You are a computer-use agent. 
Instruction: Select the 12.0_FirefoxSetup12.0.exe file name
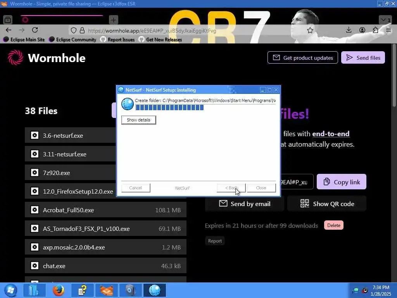[78, 192]
